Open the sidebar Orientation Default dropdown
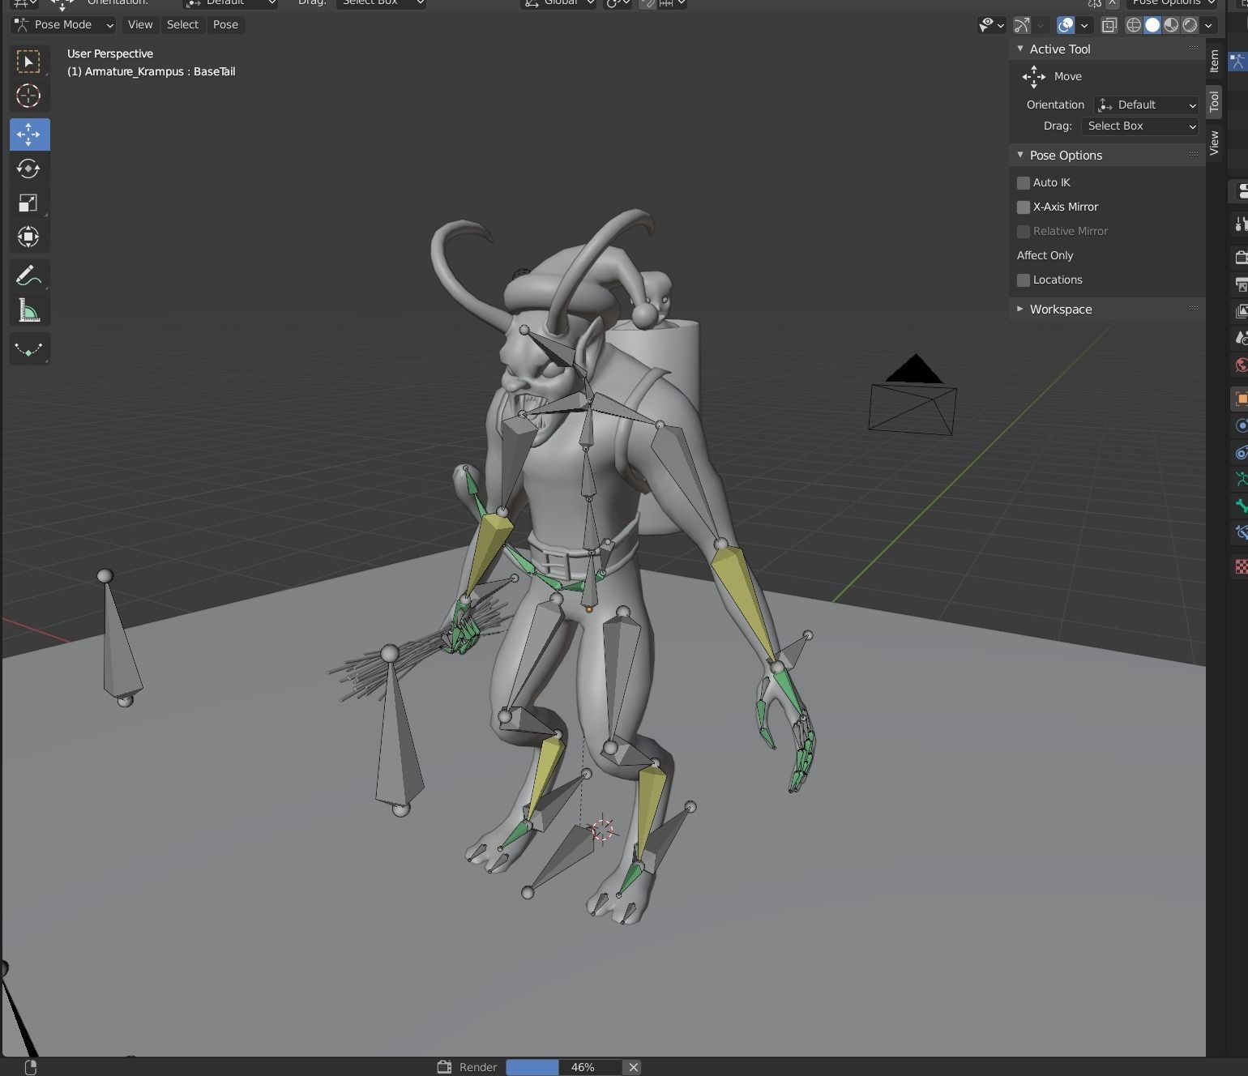Viewport: 1248px width, 1076px height. pos(1146,105)
